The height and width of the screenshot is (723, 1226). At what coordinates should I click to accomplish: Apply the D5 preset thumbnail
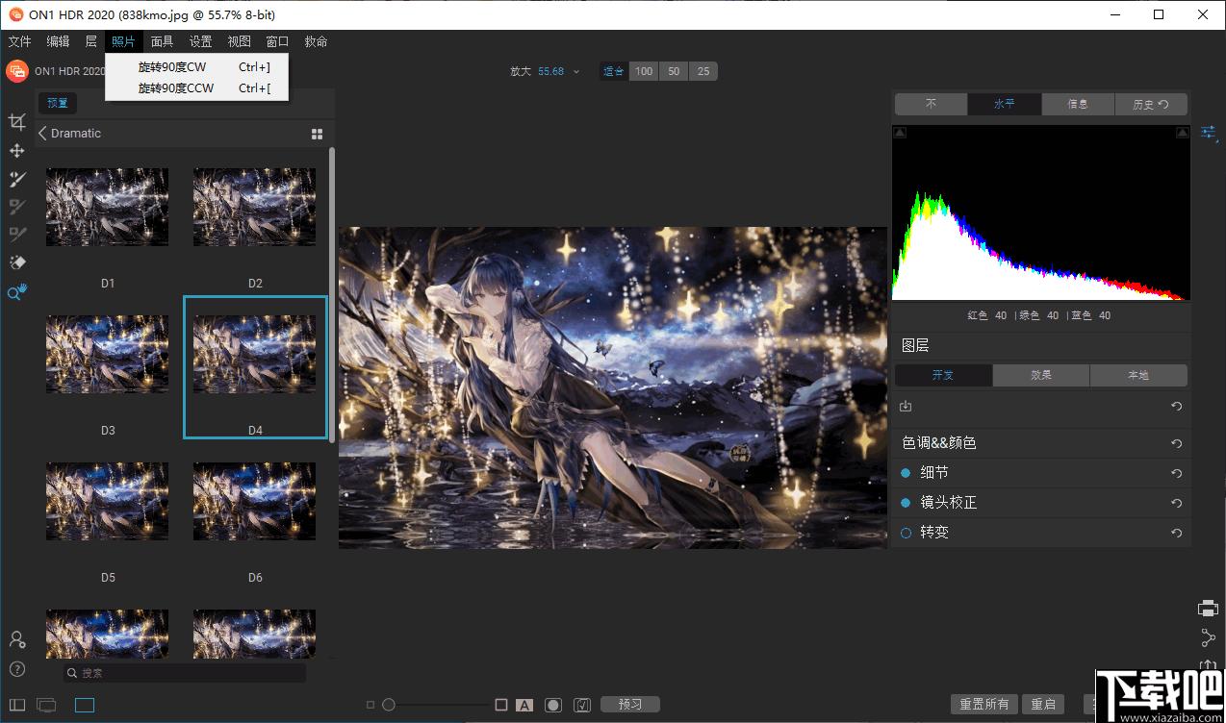coord(108,502)
